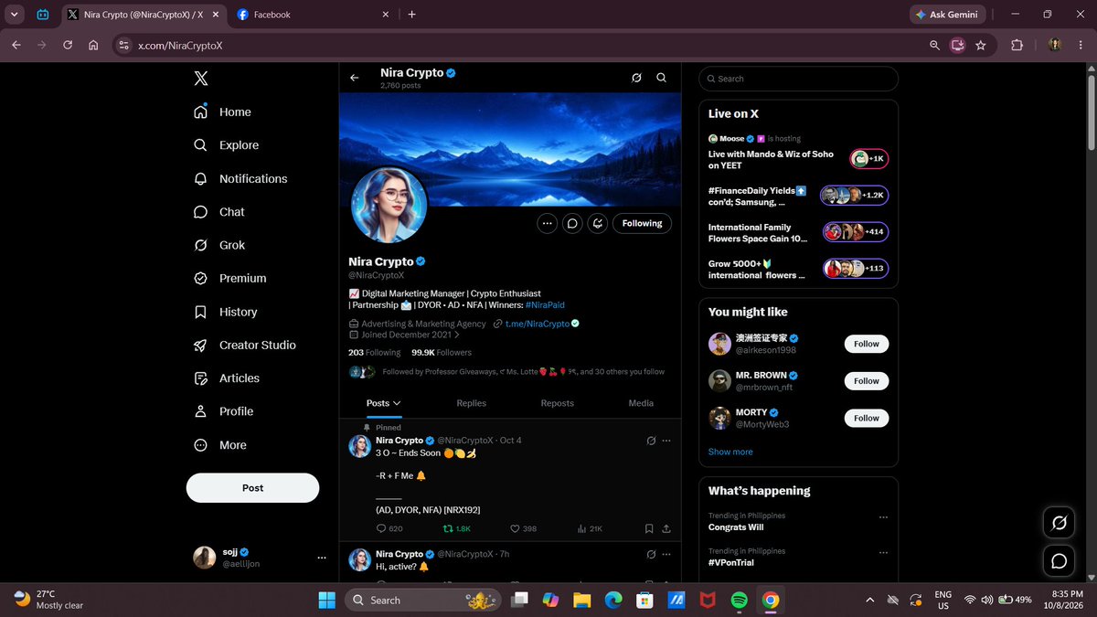Open File Explorer from the taskbar
Viewport: 1097px width, 617px height.
pyautogui.click(x=581, y=600)
